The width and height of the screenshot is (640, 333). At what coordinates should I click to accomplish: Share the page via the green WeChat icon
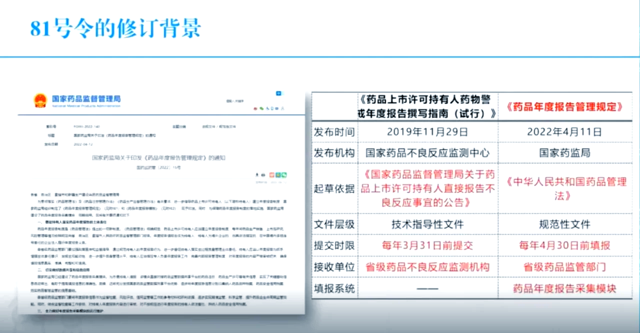pos(262,108)
